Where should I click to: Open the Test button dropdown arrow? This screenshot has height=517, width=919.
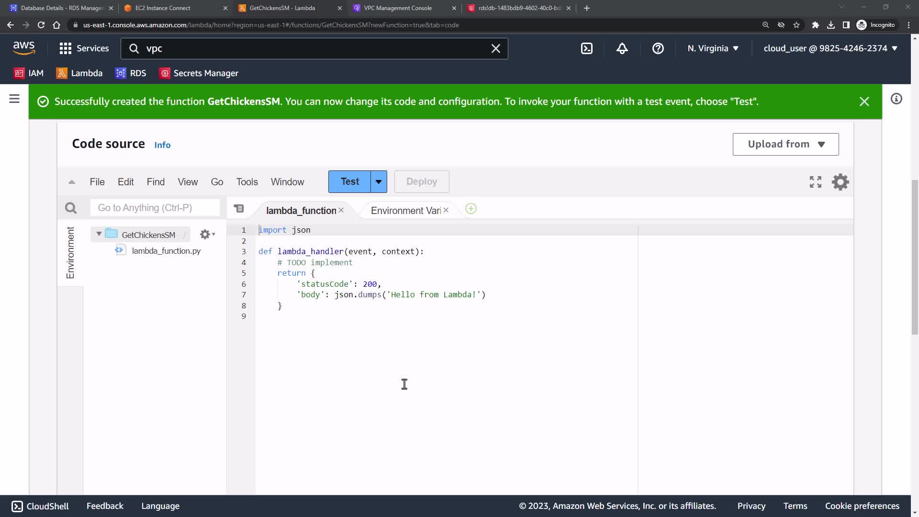pyautogui.click(x=379, y=182)
